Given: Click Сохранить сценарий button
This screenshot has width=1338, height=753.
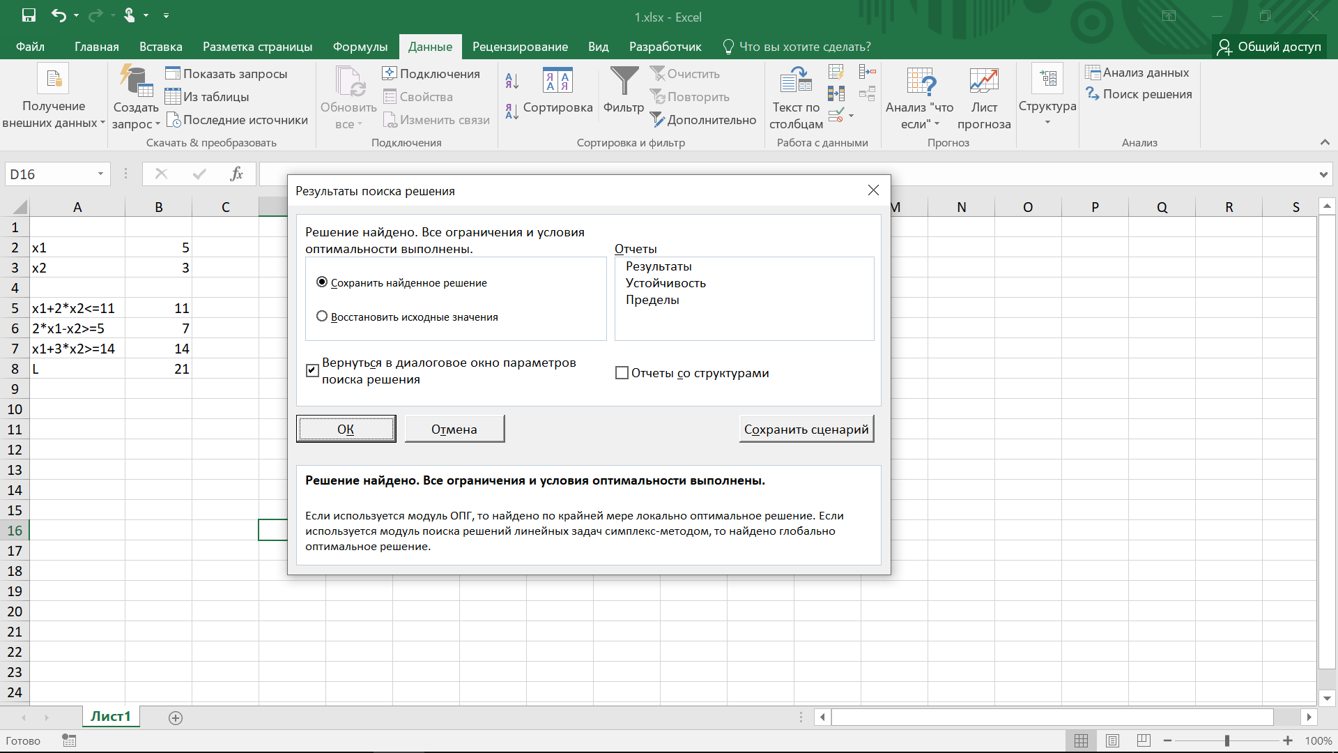Looking at the screenshot, I should click(x=806, y=429).
